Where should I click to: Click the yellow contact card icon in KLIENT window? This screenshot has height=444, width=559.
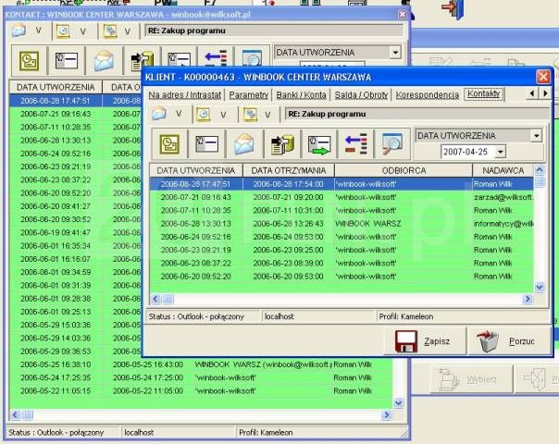tap(169, 143)
